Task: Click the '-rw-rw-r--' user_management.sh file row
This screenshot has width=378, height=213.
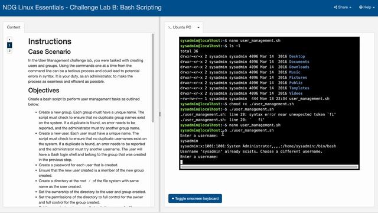Action: (x=255, y=99)
